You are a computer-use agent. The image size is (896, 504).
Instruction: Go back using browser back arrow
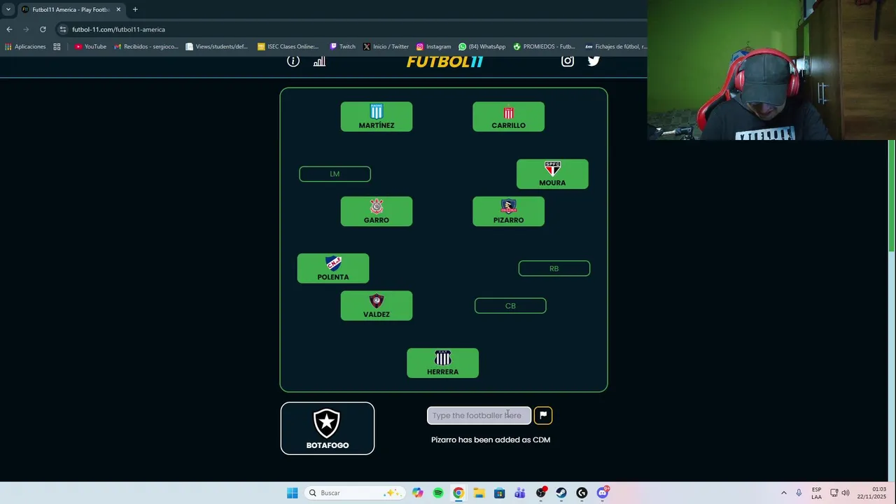click(x=9, y=29)
